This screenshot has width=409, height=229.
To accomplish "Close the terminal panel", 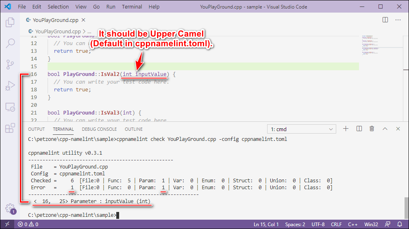I will pos(398,129).
